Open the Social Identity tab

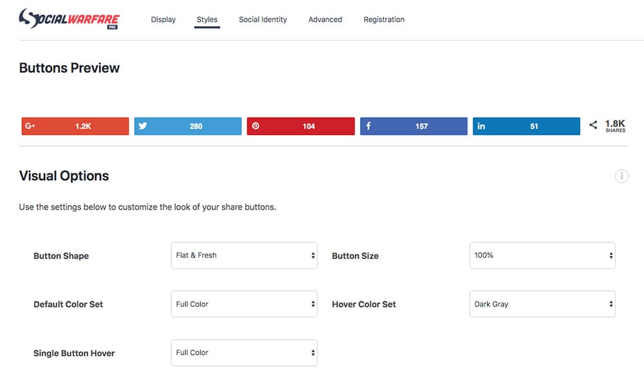click(263, 19)
